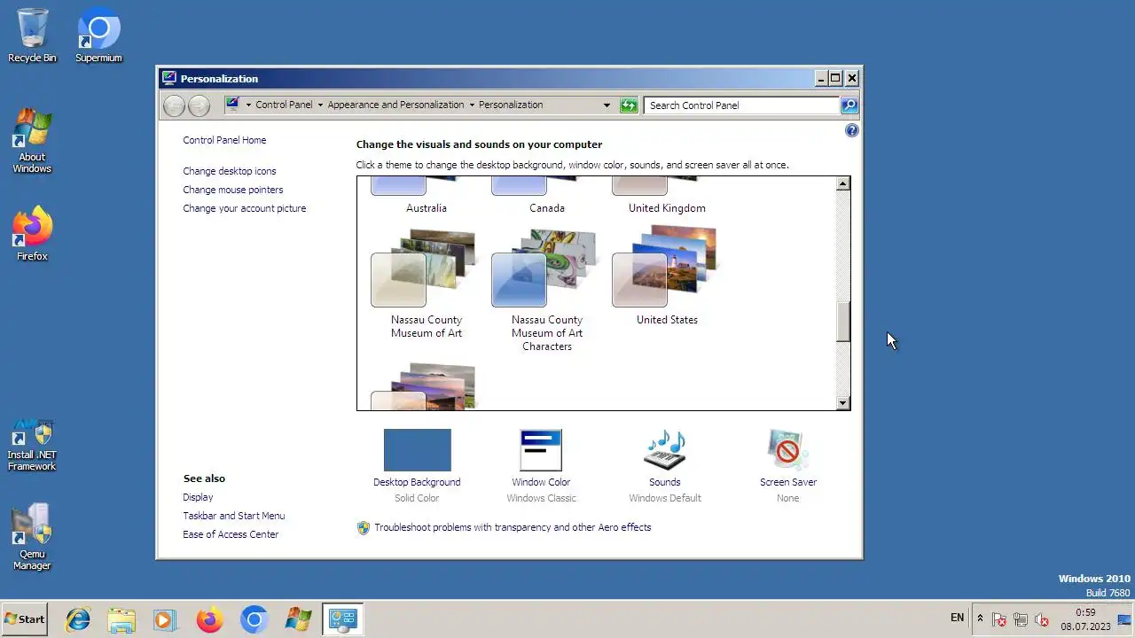
Task: Open Ease of Access Center link
Action: point(231,534)
